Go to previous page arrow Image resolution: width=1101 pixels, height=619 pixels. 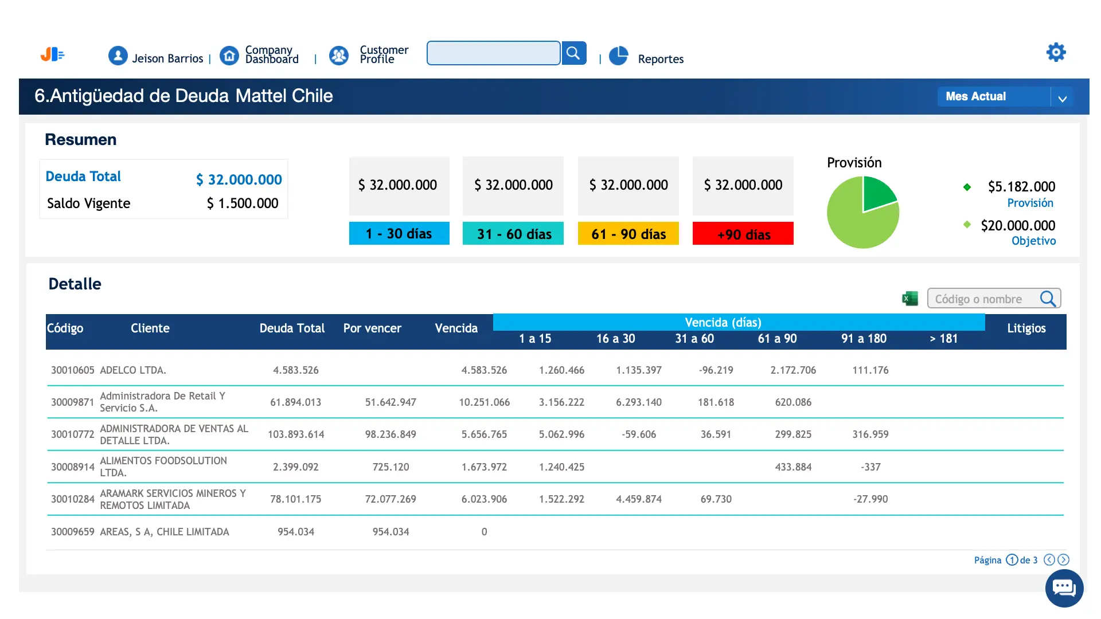[x=1049, y=560]
